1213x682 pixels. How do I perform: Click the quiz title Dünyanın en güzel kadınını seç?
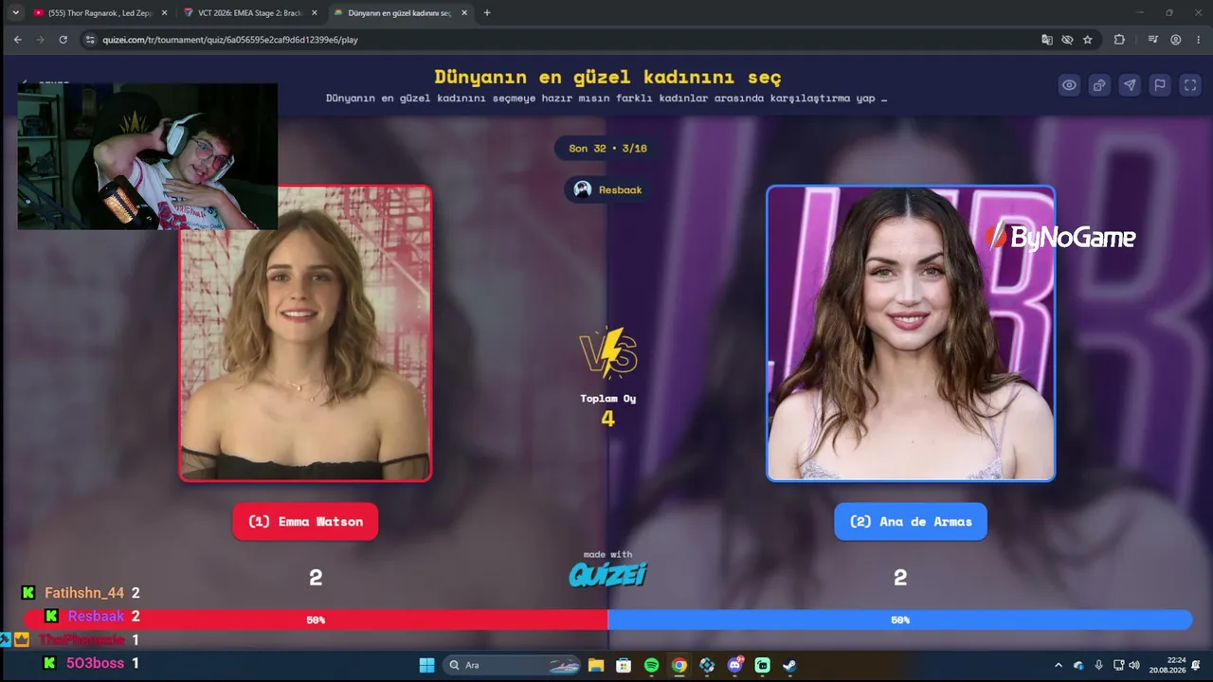607,77
